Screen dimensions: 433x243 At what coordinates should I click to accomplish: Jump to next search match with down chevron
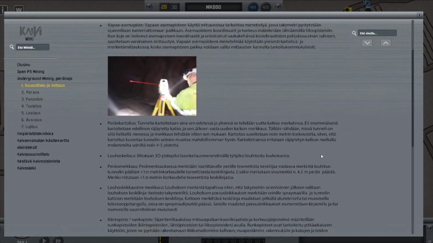(x=367, y=43)
